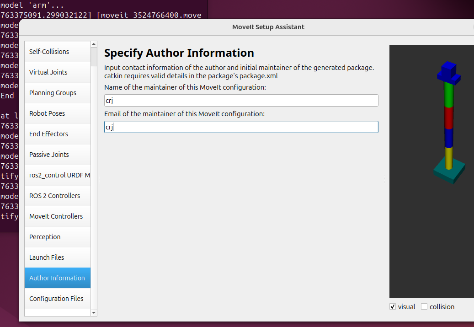Click the robot arm 3D preview
The width and height of the screenshot is (474, 327).
coord(431,172)
